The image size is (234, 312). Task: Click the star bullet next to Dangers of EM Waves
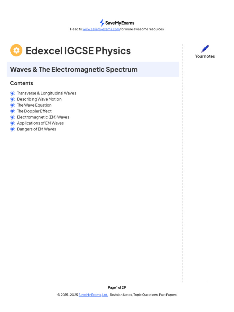click(12, 129)
